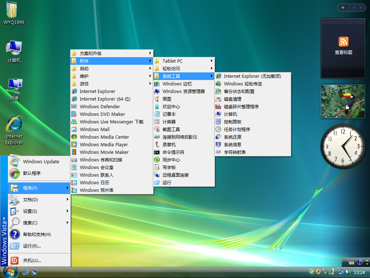Click 关机(U)... to shut down
Screen dimensions: 370x278
click(x=32, y=260)
